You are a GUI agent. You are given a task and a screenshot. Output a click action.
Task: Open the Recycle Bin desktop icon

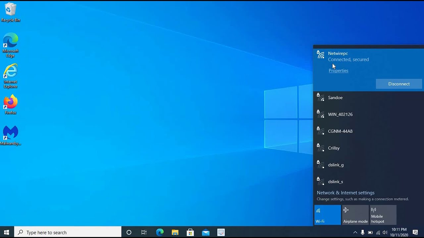[11, 13]
